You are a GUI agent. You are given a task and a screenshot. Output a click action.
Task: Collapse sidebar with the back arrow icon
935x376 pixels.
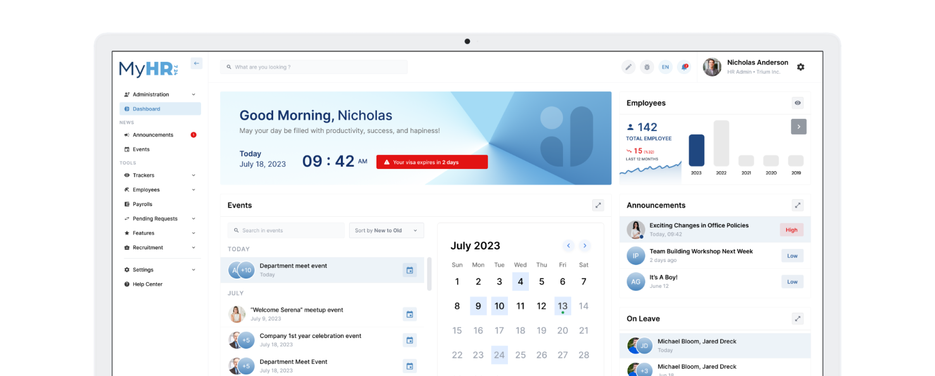tap(196, 63)
